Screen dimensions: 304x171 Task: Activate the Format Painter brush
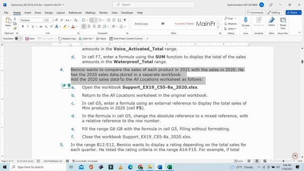(15, 28)
